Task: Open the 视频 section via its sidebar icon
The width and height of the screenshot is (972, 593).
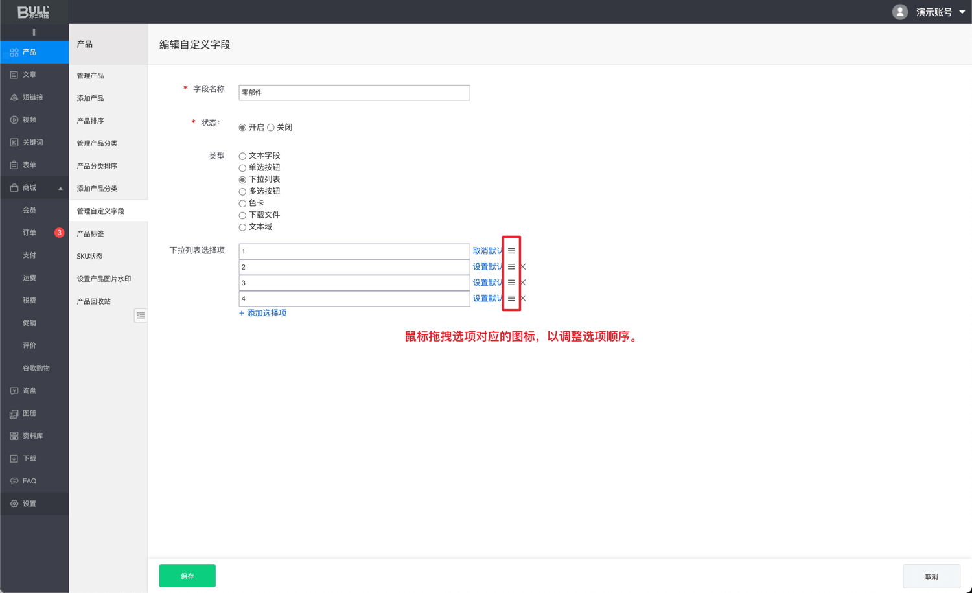Action: click(x=14, y=120)
